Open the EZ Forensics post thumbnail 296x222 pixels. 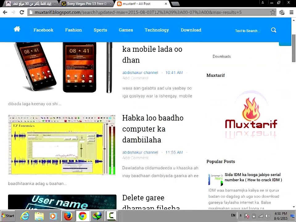point(62,145)
